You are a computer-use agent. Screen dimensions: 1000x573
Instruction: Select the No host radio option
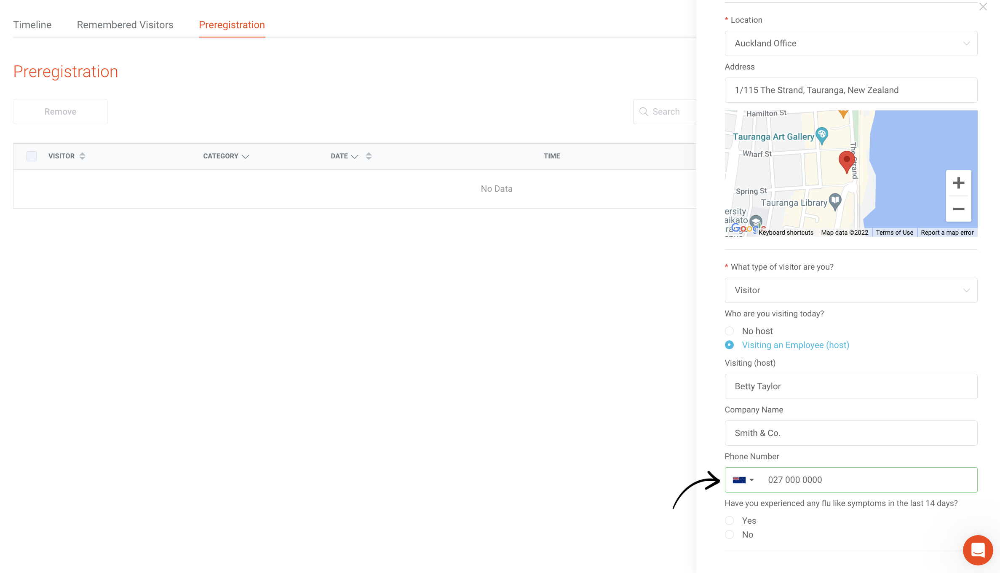click(730, 331)
